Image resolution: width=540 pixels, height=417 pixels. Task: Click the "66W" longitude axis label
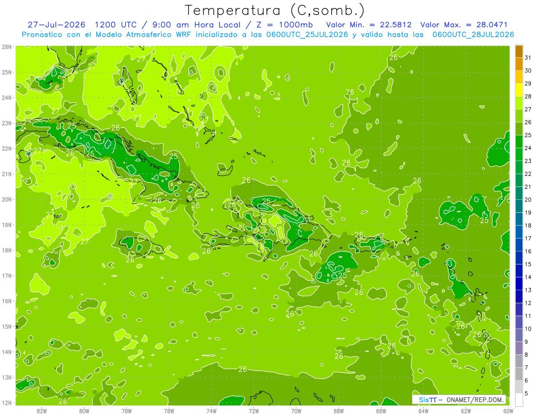(381, 411)
